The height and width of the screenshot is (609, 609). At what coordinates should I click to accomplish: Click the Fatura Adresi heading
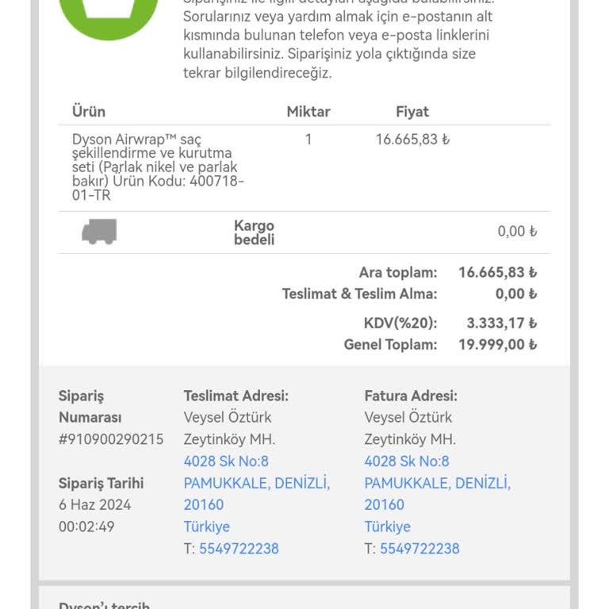coord(411,396)
